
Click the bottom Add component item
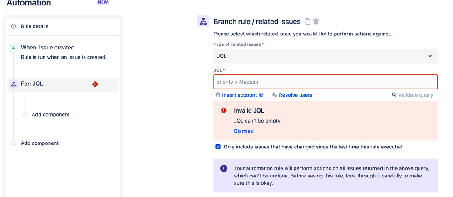pyautogui.click(x=39, y=143)
